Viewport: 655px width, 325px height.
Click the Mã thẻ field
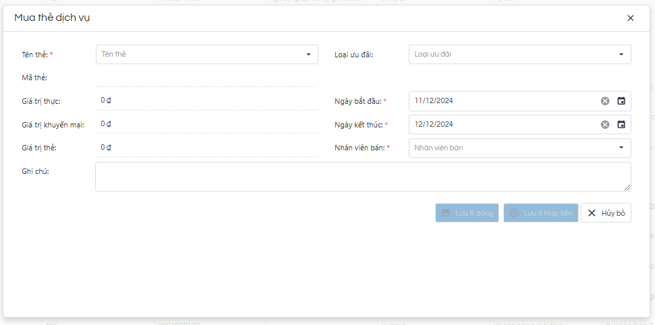click(x=206, y=78)
